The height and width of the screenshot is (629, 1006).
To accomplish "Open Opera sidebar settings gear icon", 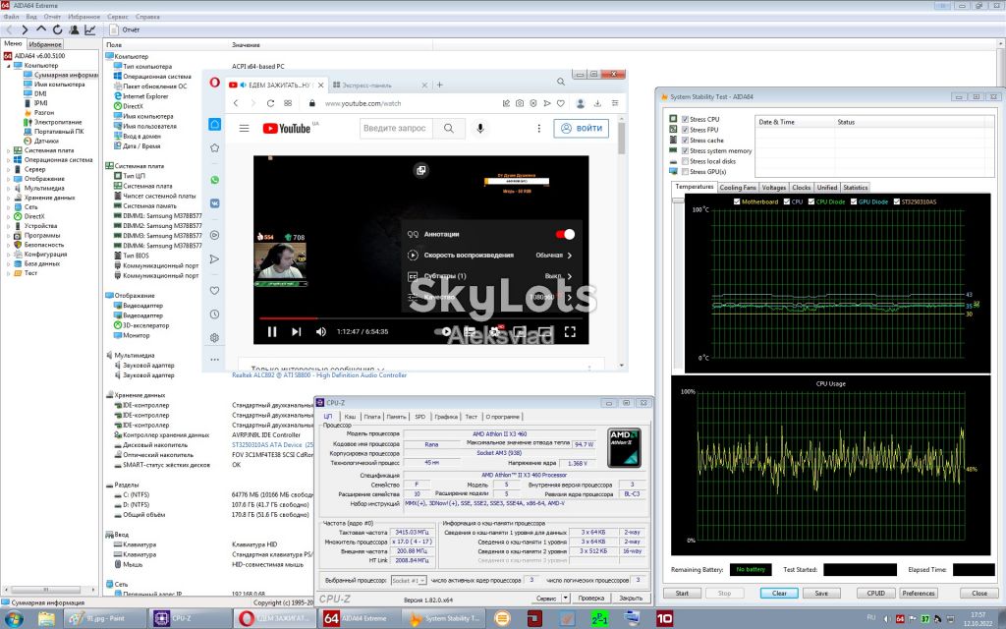I will (x=215, y=338).
